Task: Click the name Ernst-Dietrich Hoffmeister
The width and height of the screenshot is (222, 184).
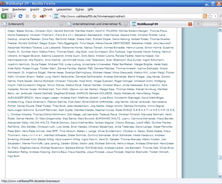Action: coord(98,102)
